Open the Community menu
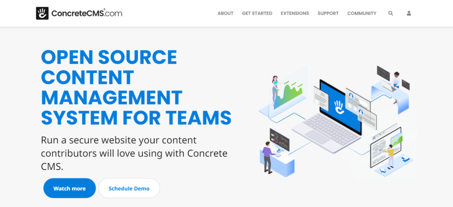 pos(362,13)
